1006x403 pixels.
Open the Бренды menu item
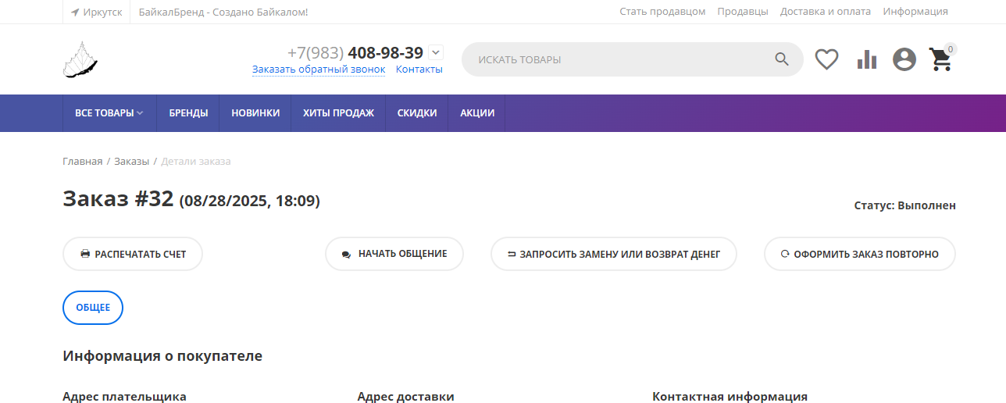pyautogui.click(x=188, y=113)
